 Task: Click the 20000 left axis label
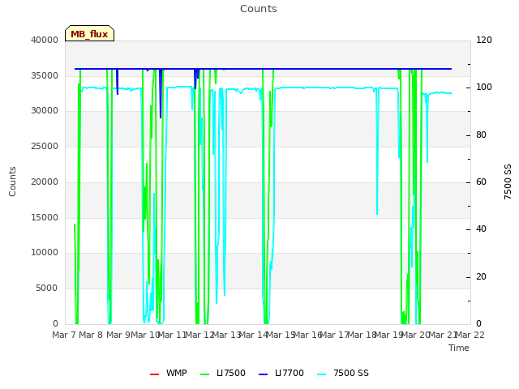click(45, 182)
